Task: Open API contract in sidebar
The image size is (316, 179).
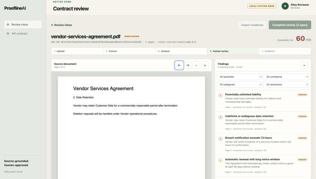Action: pyautogui.click(x=23, y=34)
